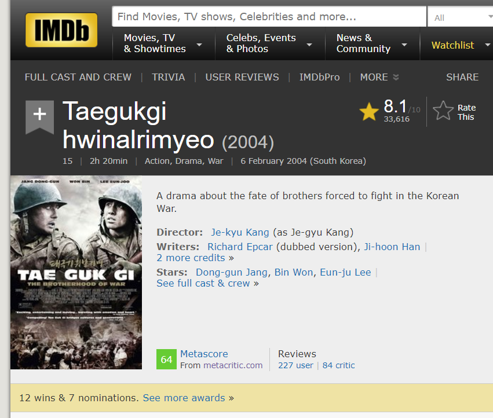
Task: Go to the TRIVIA section
Action: (x=168, y=77)
